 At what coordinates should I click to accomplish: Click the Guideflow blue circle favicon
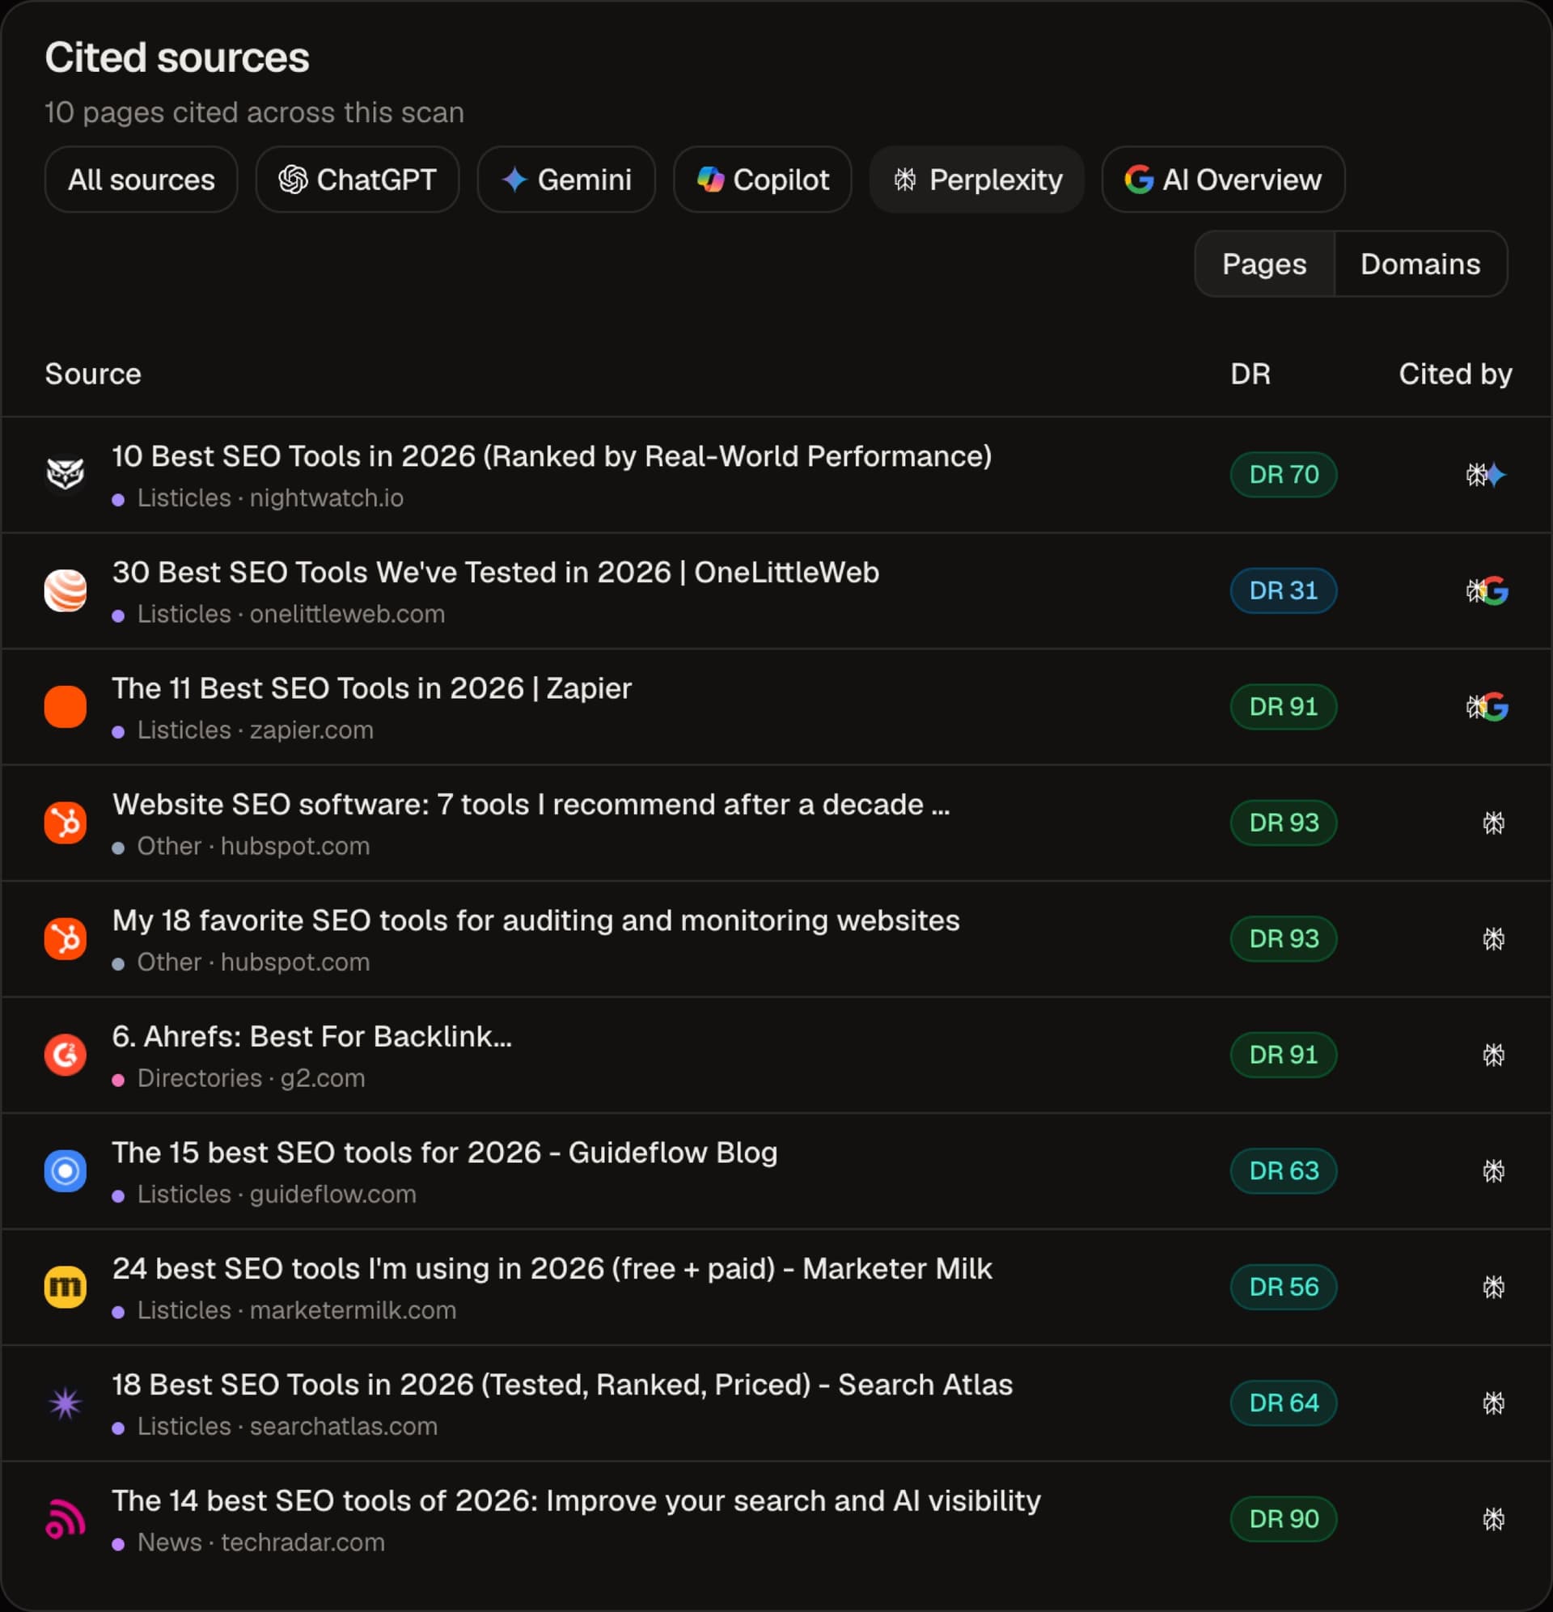[65, 1170]
